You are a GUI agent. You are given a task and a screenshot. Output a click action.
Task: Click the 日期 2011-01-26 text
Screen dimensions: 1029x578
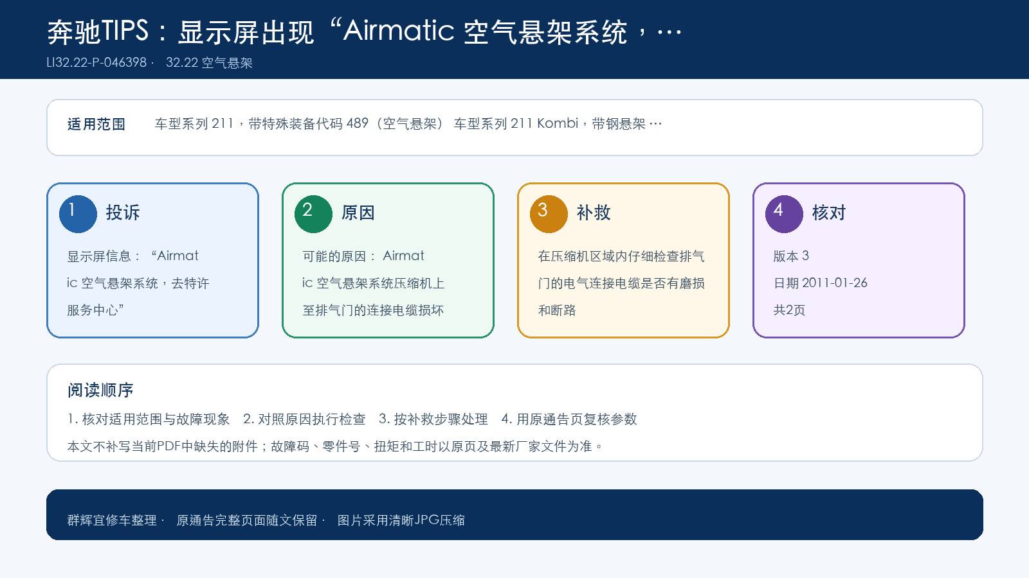[820, 283]
